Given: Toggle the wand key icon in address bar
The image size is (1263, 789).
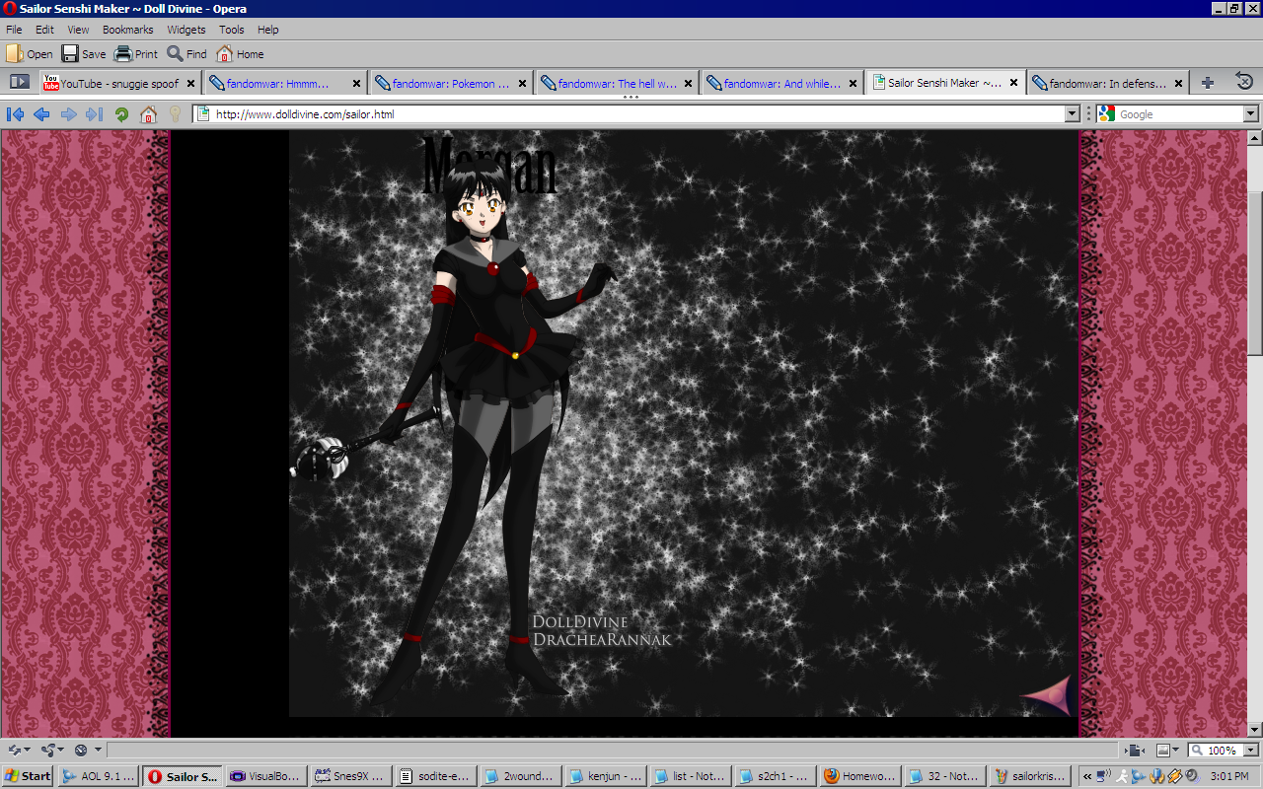Looking at the screenshot, I should pos(175,114).
